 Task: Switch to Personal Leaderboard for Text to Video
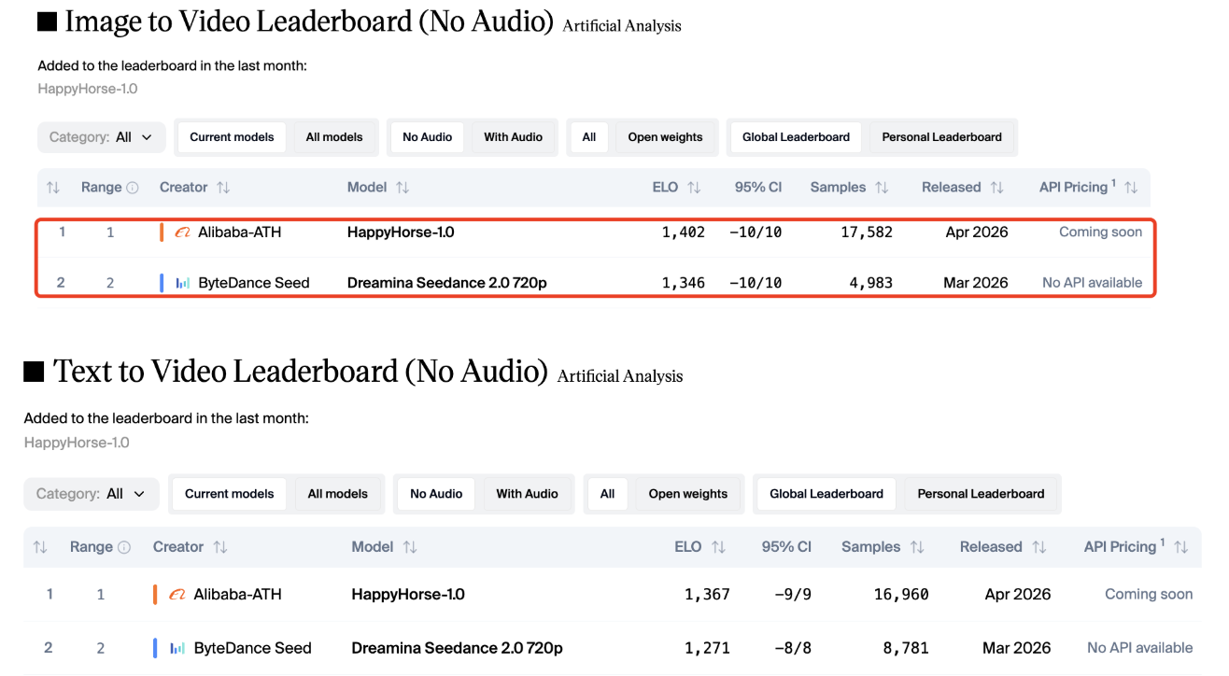[x=981, y=494]
